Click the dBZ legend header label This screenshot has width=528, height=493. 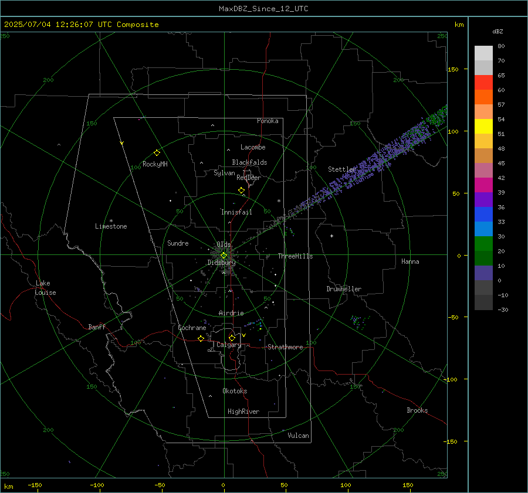(x=497, y=31)
